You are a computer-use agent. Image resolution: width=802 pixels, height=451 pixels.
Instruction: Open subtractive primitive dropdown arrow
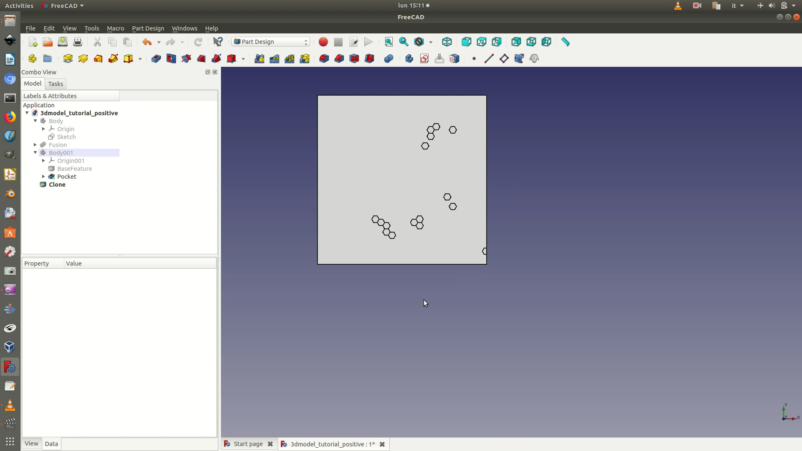coord(243,59)
